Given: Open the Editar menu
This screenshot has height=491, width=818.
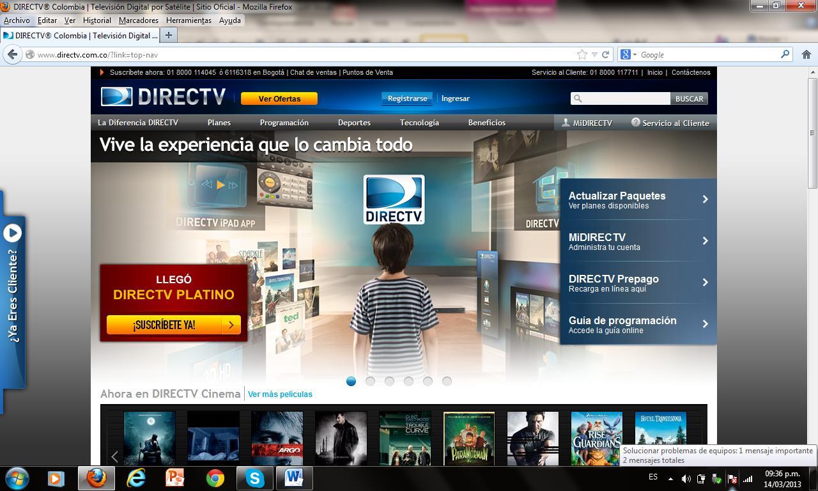Looking at the screenshot, I should click(x=47, y=20).
